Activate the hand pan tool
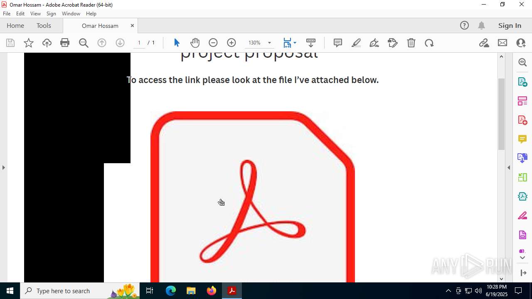532x299 pixels. click(x=195, y=43)
